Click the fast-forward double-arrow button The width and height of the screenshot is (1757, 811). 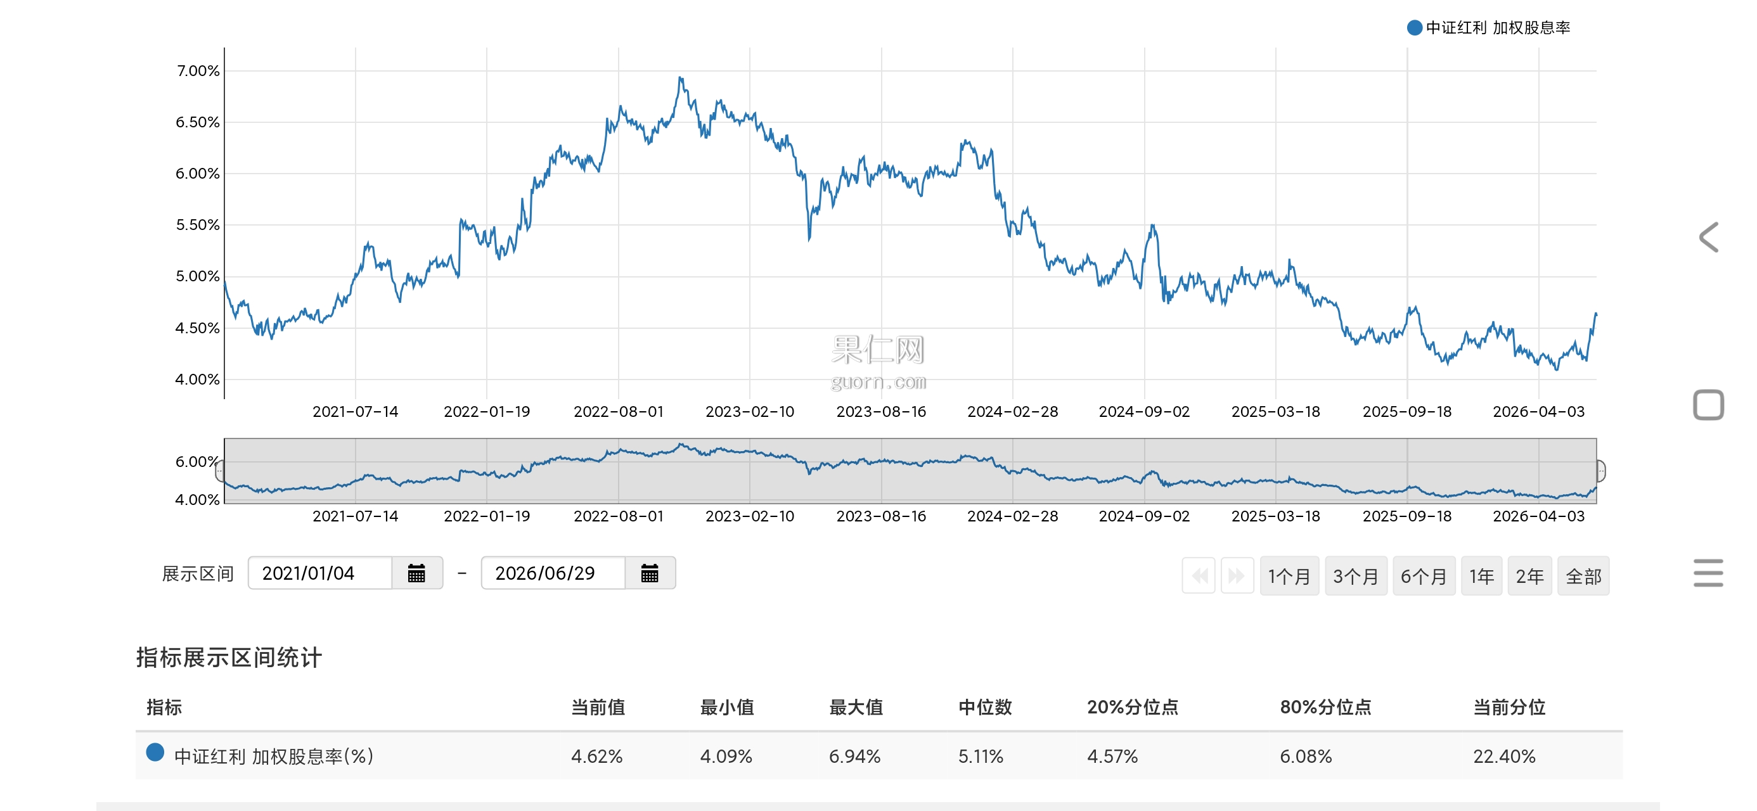[x=1237, y=577]
